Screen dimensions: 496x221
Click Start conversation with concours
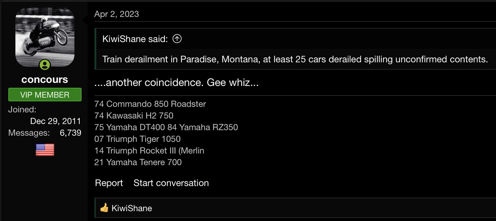click(171, 183)
